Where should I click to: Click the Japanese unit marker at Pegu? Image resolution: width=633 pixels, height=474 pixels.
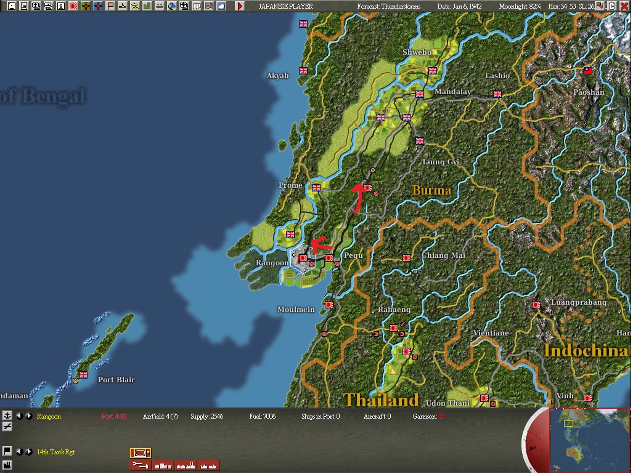[x=329, y=258]
